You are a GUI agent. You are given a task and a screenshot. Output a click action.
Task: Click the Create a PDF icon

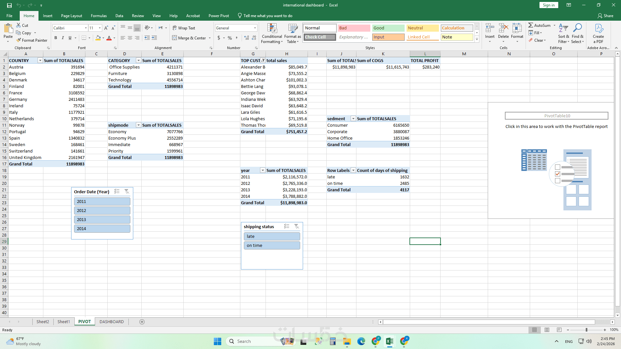(598, 29)
